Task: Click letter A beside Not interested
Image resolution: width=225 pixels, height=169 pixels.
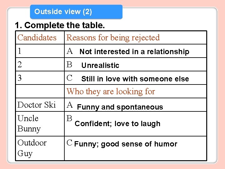Action: tap(70, 51)
